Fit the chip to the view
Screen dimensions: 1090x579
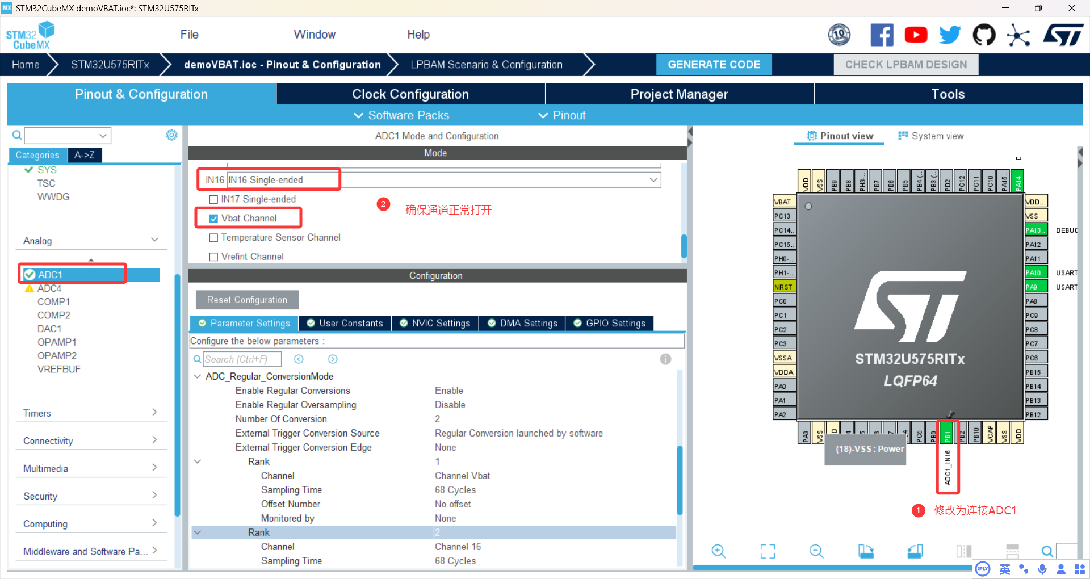(x=768, y=551)
